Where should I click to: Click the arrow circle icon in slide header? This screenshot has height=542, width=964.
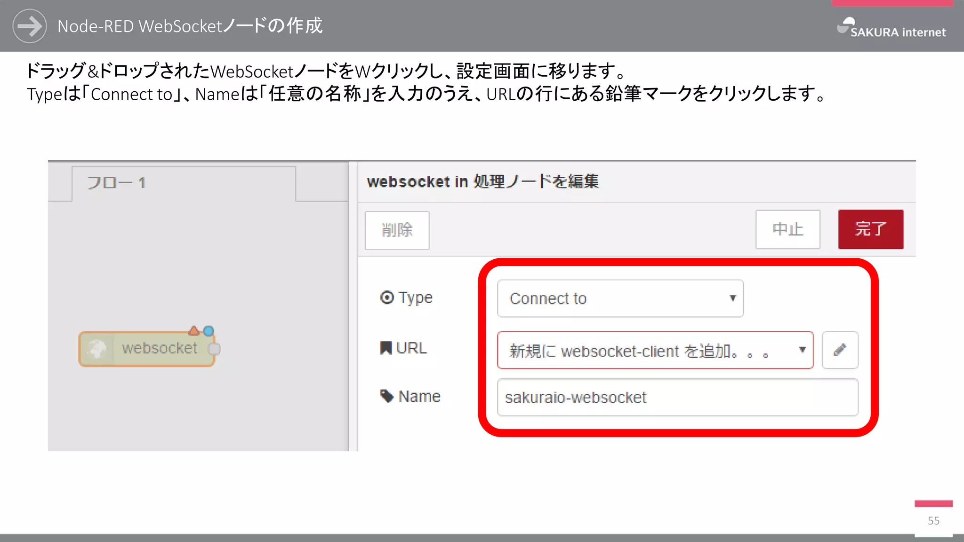point(30,26)
